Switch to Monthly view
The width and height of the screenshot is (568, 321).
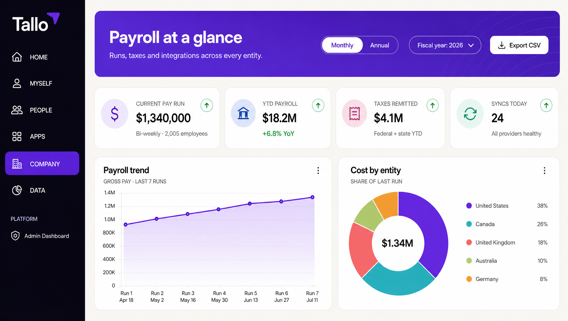point(342,45)
